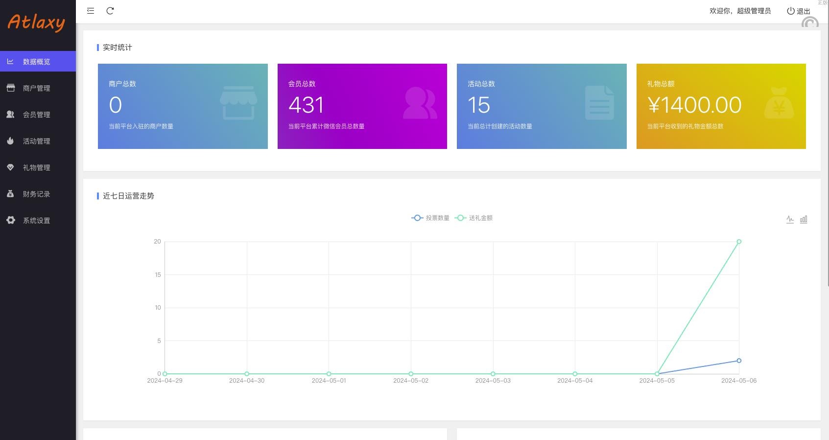Expand the 财务记录 sidebar menu

[37, 194]
